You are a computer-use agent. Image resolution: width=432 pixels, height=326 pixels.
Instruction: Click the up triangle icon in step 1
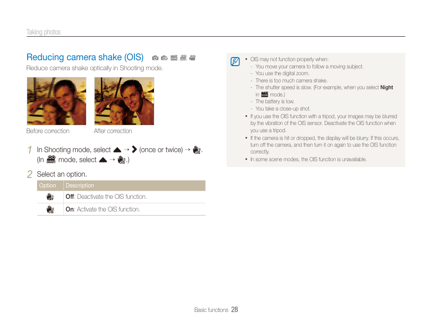(117, 150)
